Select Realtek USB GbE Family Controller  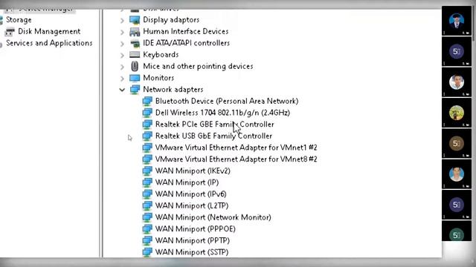(x=213, y=136)
